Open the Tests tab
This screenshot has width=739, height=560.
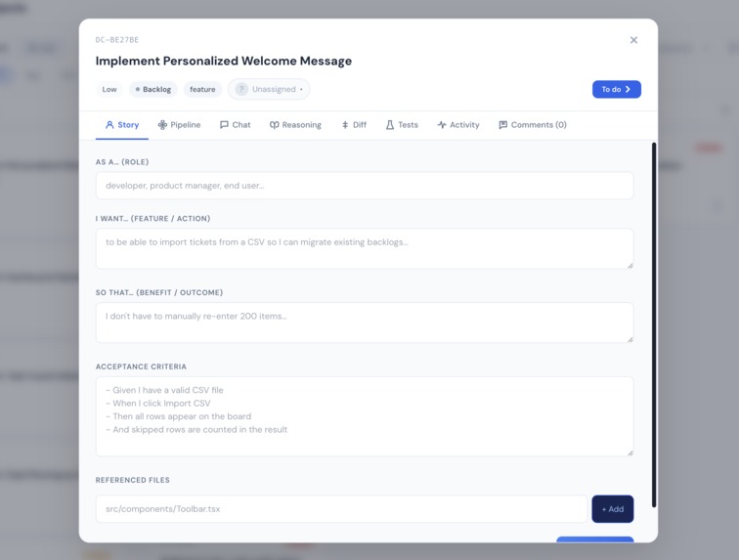point(402,125)
